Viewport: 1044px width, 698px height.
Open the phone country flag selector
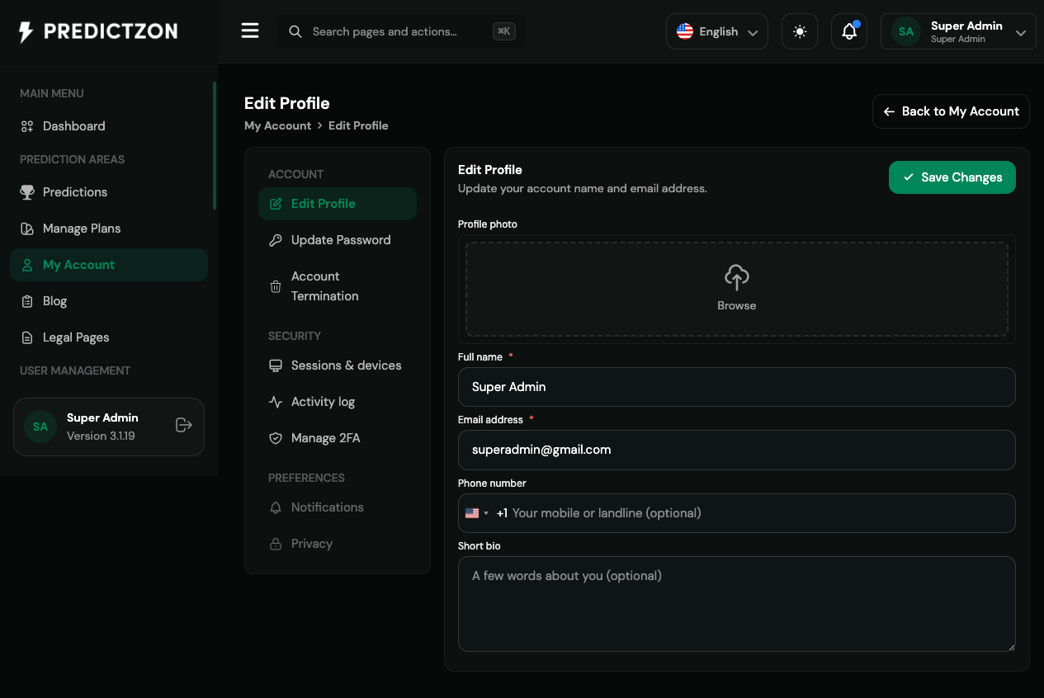tap(476, 513)
